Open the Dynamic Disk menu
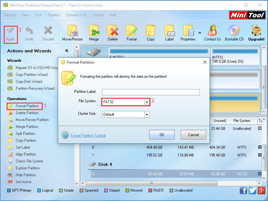 click(x=76, y=15)
